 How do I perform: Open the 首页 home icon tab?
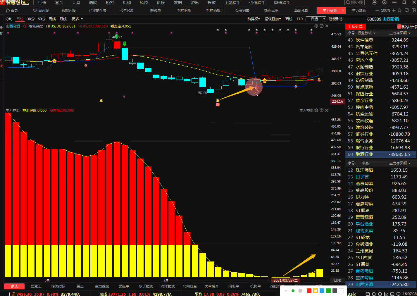click(12, 11)
